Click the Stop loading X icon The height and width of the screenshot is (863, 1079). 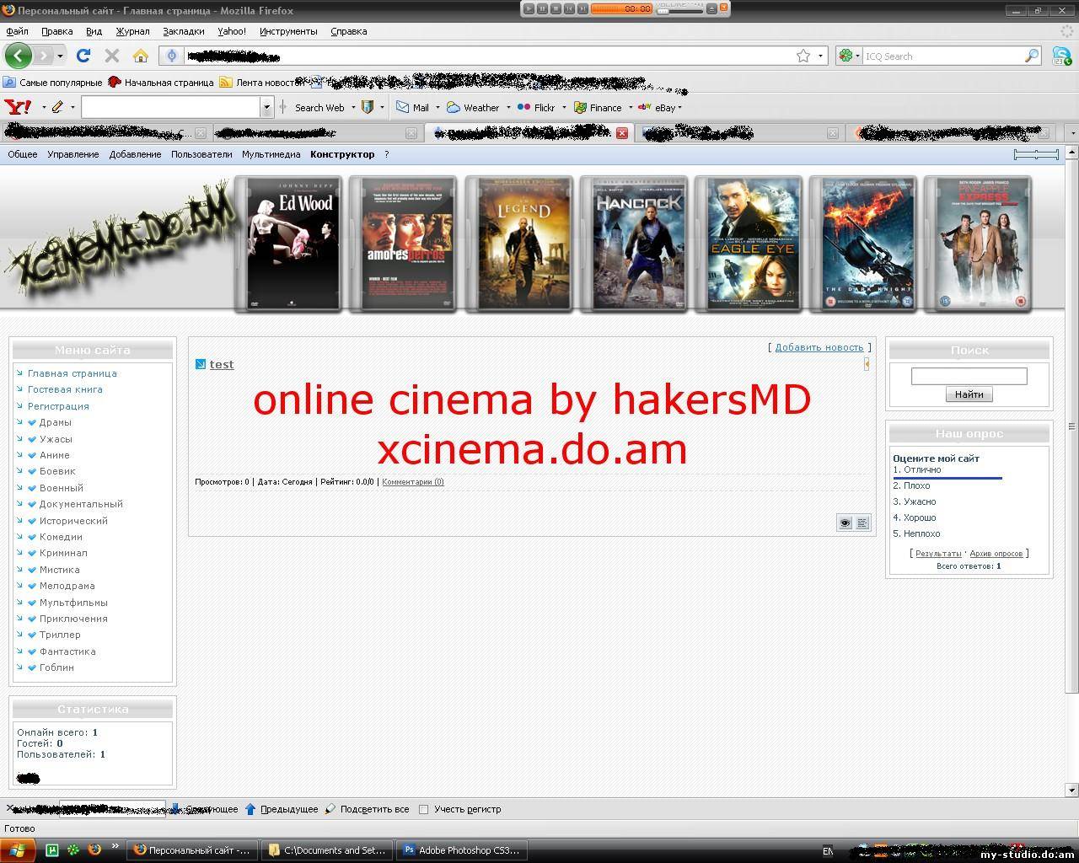tap(111, 56)
